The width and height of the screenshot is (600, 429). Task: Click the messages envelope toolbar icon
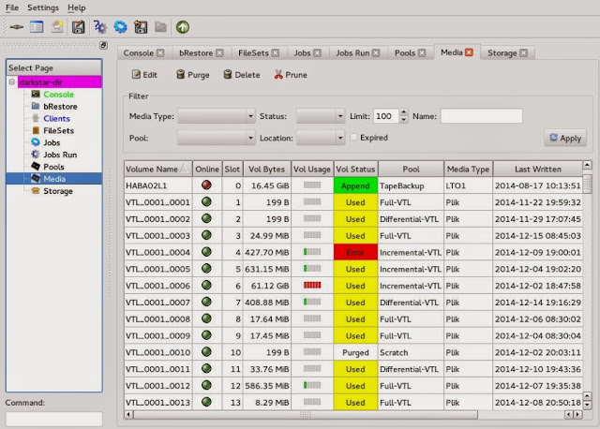click(57, 27)
